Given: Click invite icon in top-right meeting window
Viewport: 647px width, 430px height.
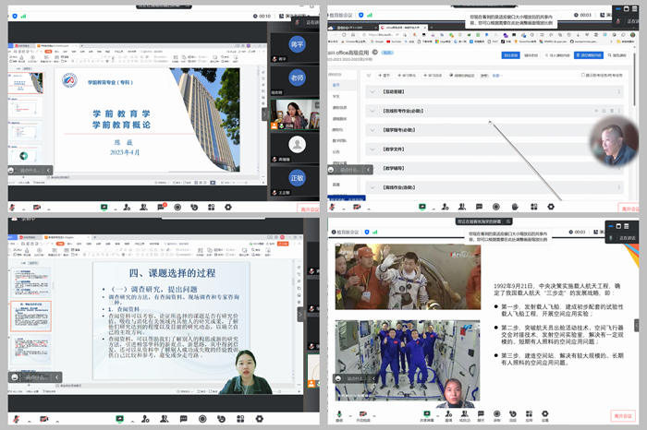Looking at the screenshot, I should point(446,207).
